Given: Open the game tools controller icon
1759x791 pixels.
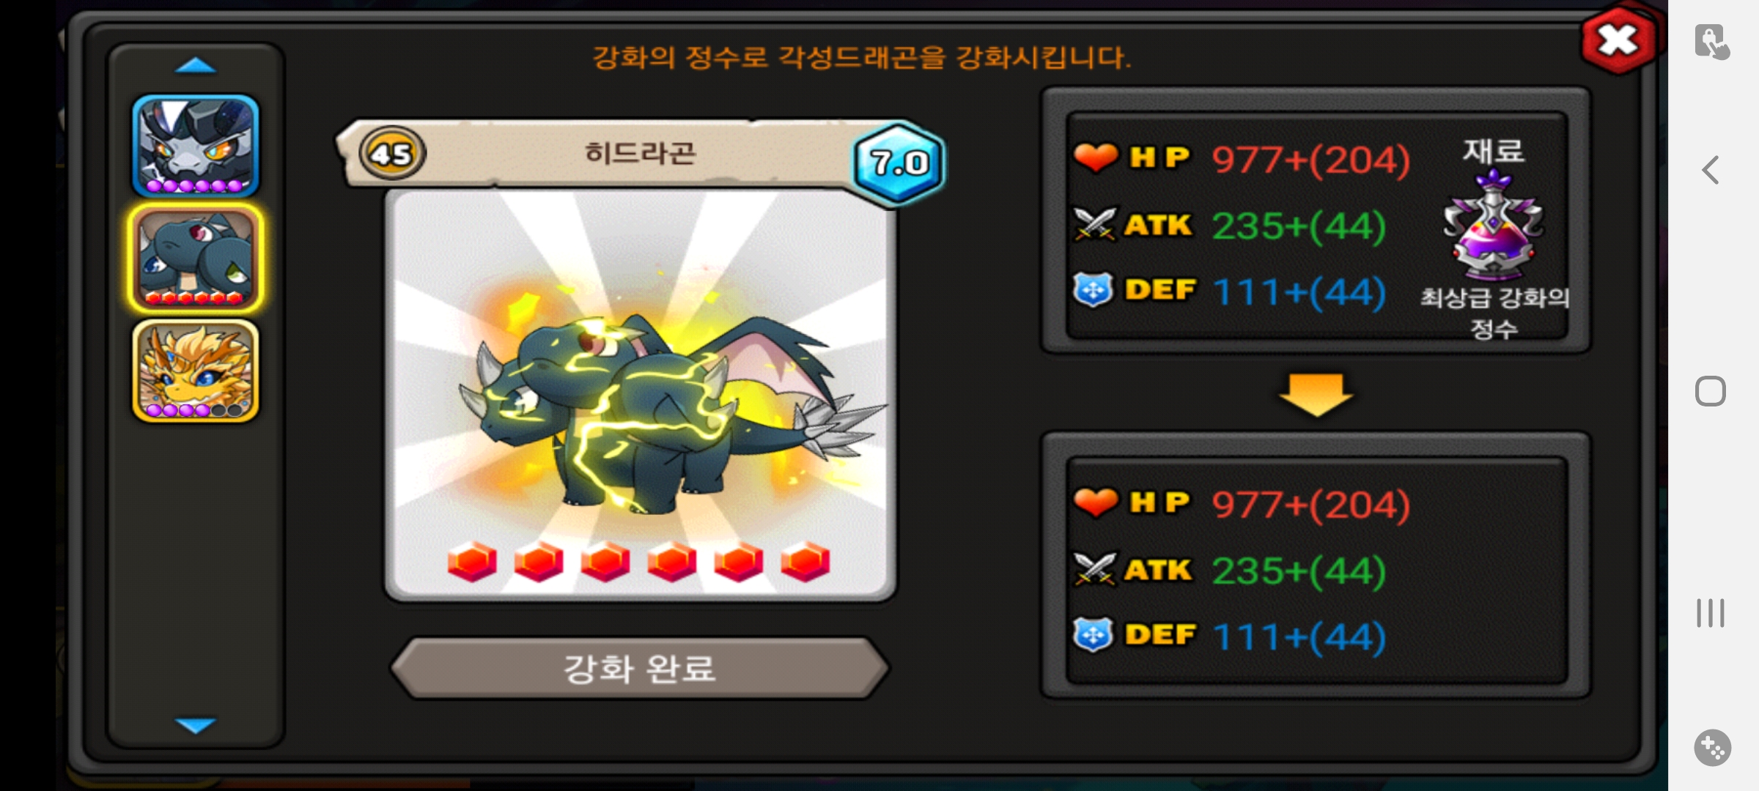Looking at the screenshot, I should [x=1713, y=748].
